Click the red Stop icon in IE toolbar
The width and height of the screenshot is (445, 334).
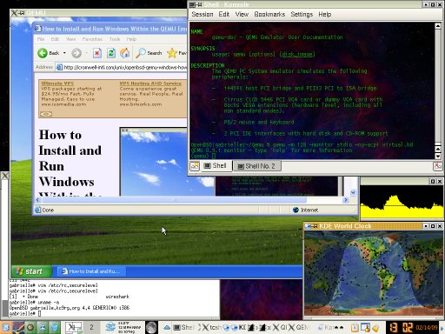click(97, 53)
